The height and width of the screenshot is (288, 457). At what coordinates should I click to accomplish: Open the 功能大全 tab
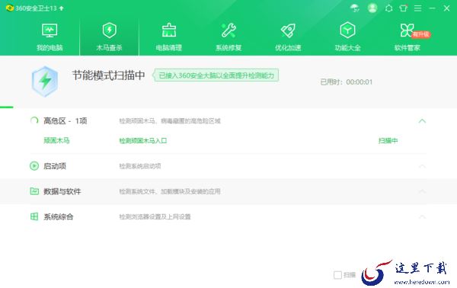[348, 37]
